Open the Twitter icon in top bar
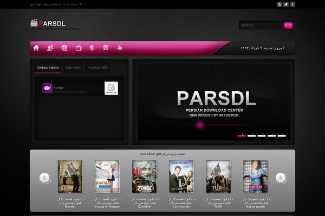The image size is (325, 216). [x=286, y=4]
